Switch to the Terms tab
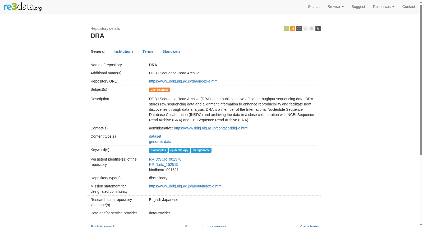This screenshot has height=227, width=423. click(x=148, y=51)
